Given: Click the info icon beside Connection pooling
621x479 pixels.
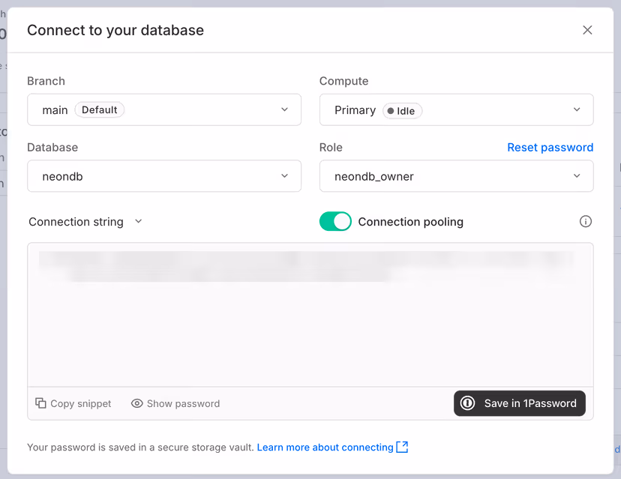Looking at the screenshot, I should (x=586, y=221).
